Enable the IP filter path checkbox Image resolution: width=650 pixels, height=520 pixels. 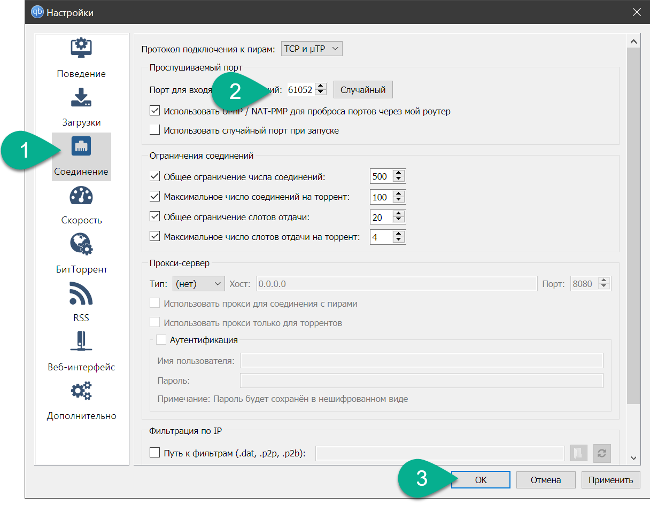click(155, 453)
